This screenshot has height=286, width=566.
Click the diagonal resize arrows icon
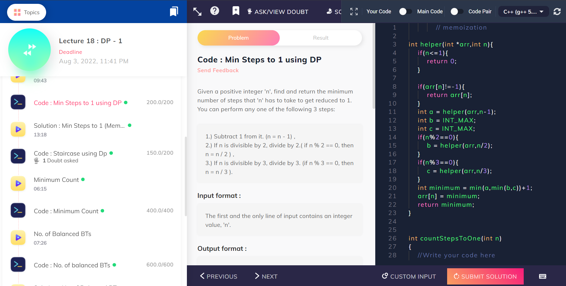(197, 12)
